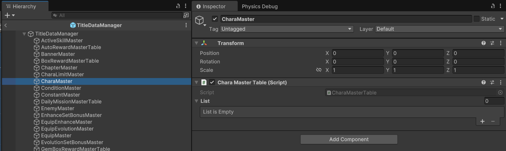Open Transform component help reference
This screenshot has height=151, width=506.
point(484,43)
